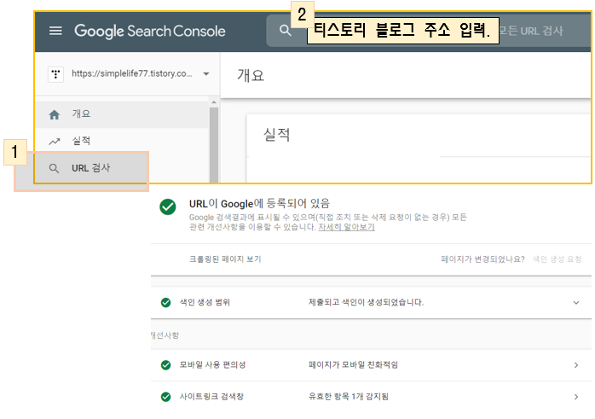Click 제출되고 색인이 생성되었습니다 status text

pos(366,302)
